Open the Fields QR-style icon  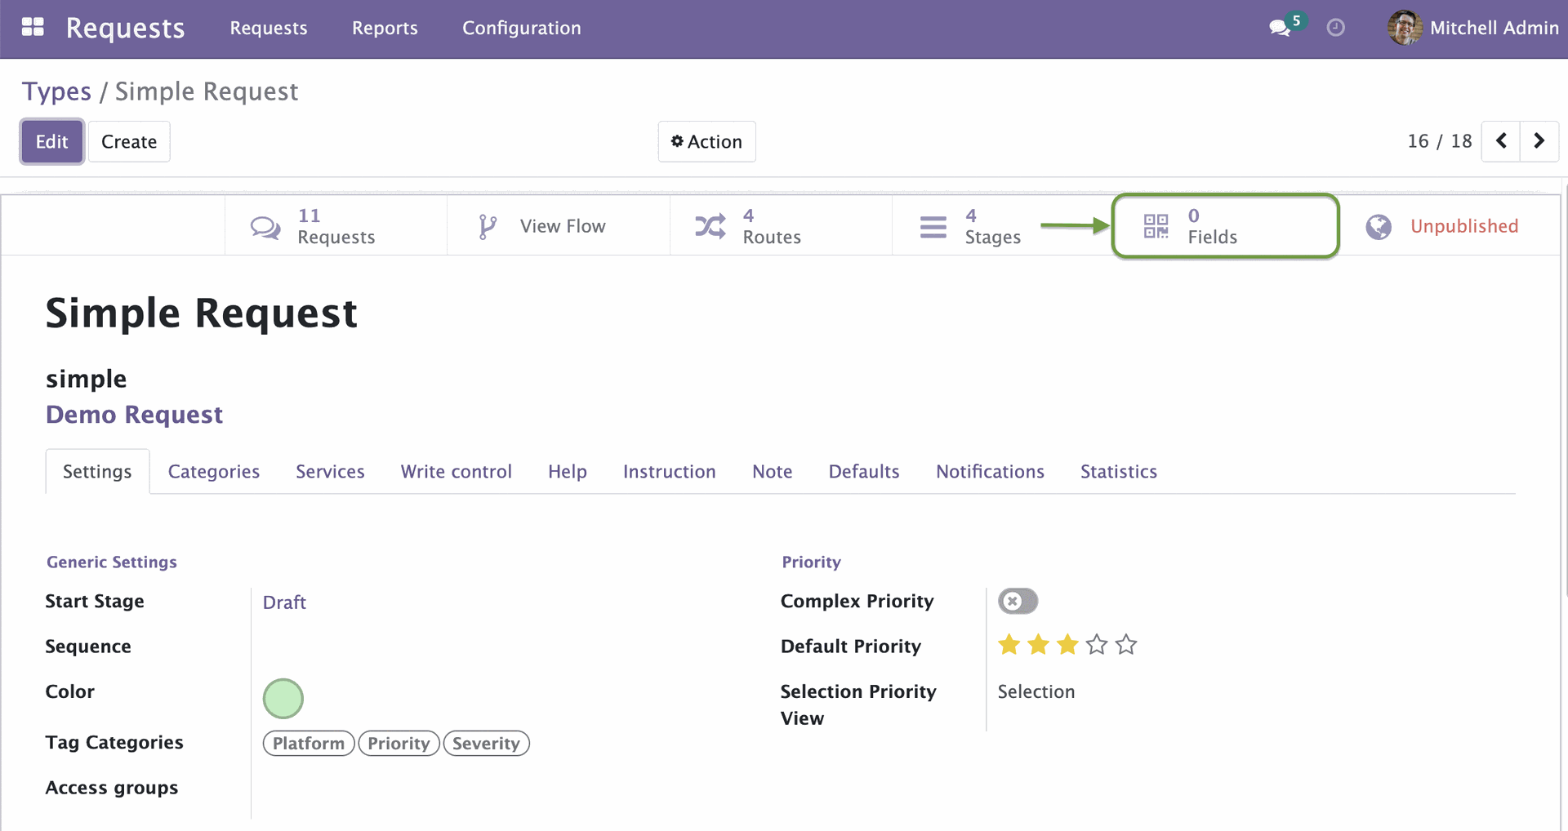[x=1155, y=226]
